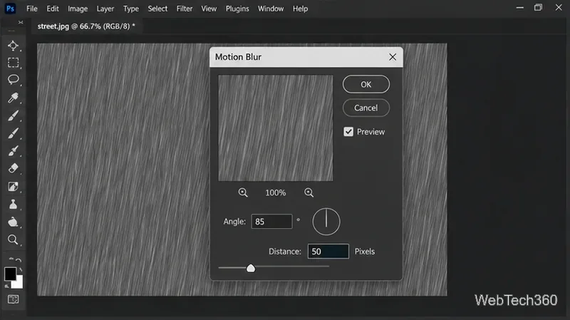Collapse the toolbar with the double arrow
The image size is (570, 320).
pyautogui.click(x=21, y=23)
